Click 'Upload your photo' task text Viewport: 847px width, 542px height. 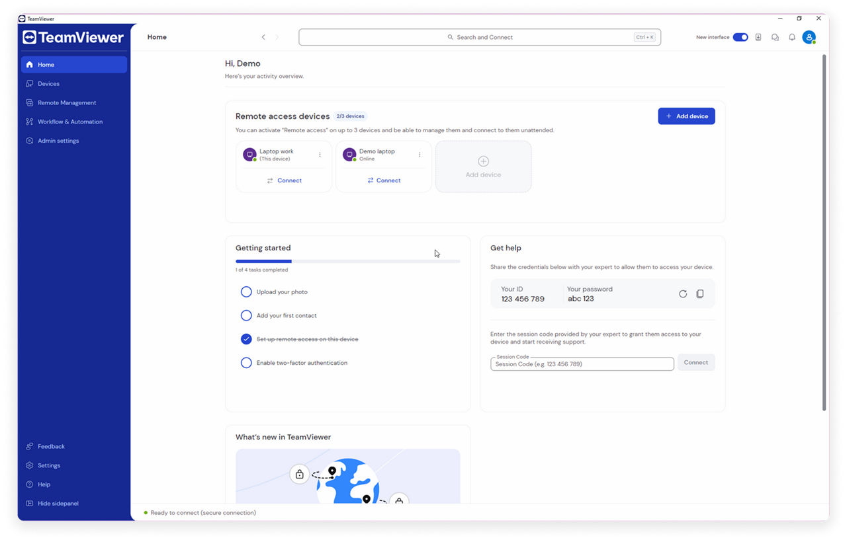282,292
